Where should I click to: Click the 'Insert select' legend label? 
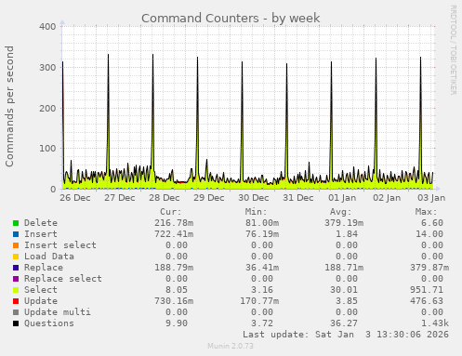[60, 245]
